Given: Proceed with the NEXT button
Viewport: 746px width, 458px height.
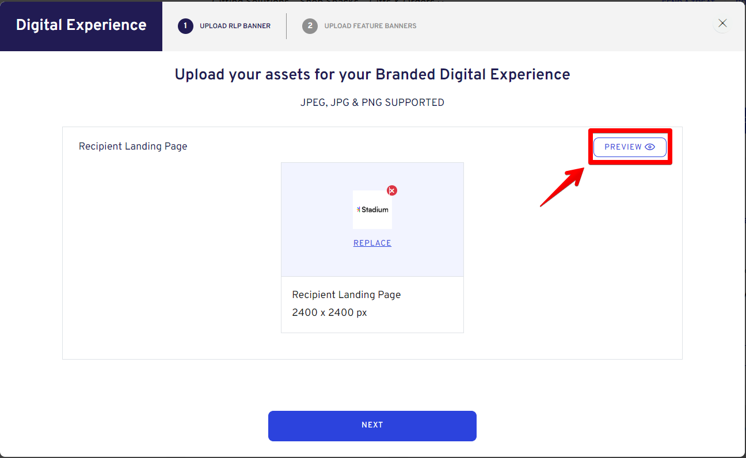Looking at the screenshot, I should tap(372, 426).
